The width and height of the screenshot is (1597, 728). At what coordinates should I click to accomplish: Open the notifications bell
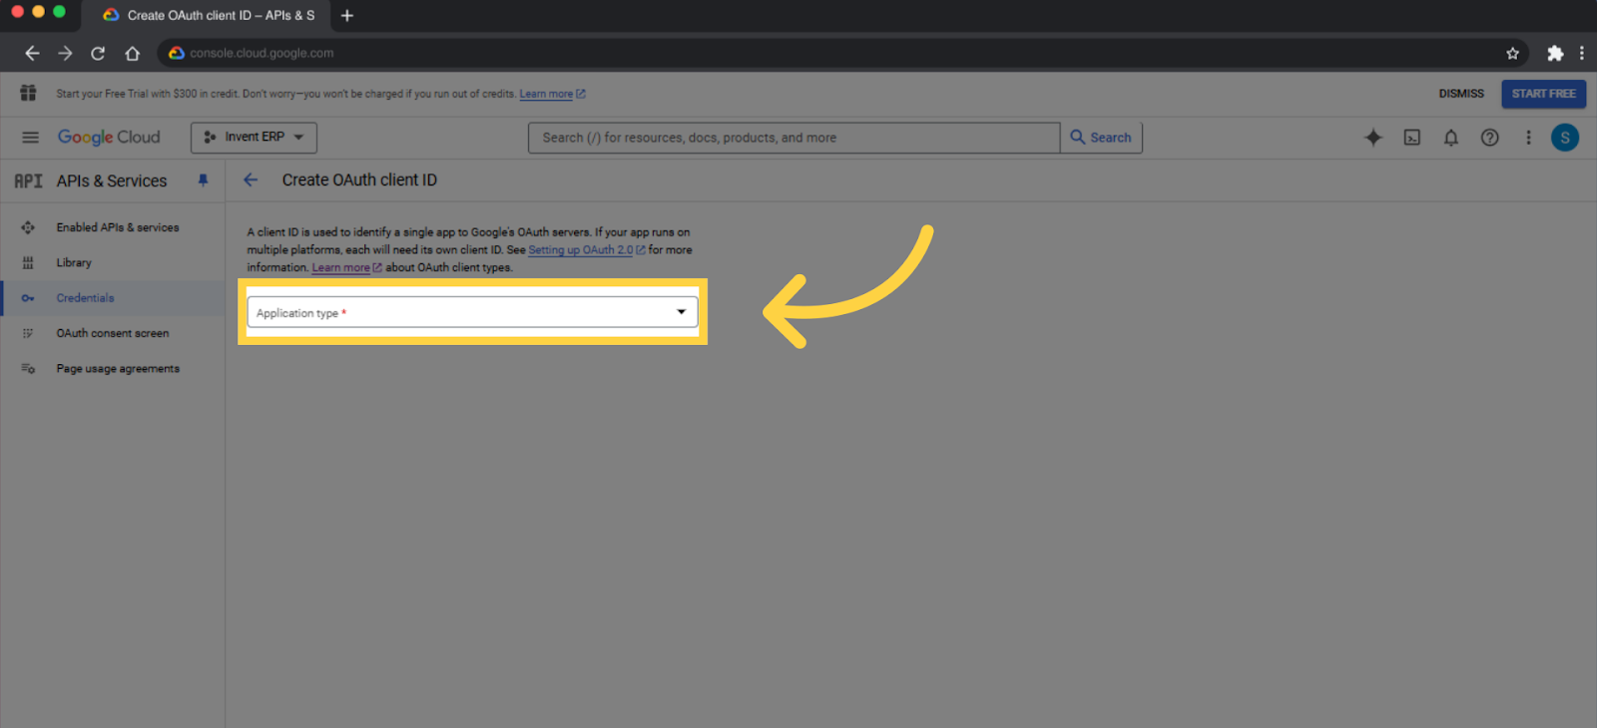coord(1451,138)
